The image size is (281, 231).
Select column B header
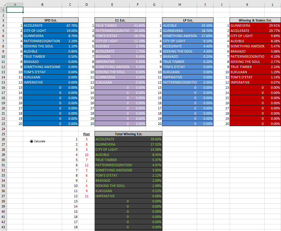[42, 4]
